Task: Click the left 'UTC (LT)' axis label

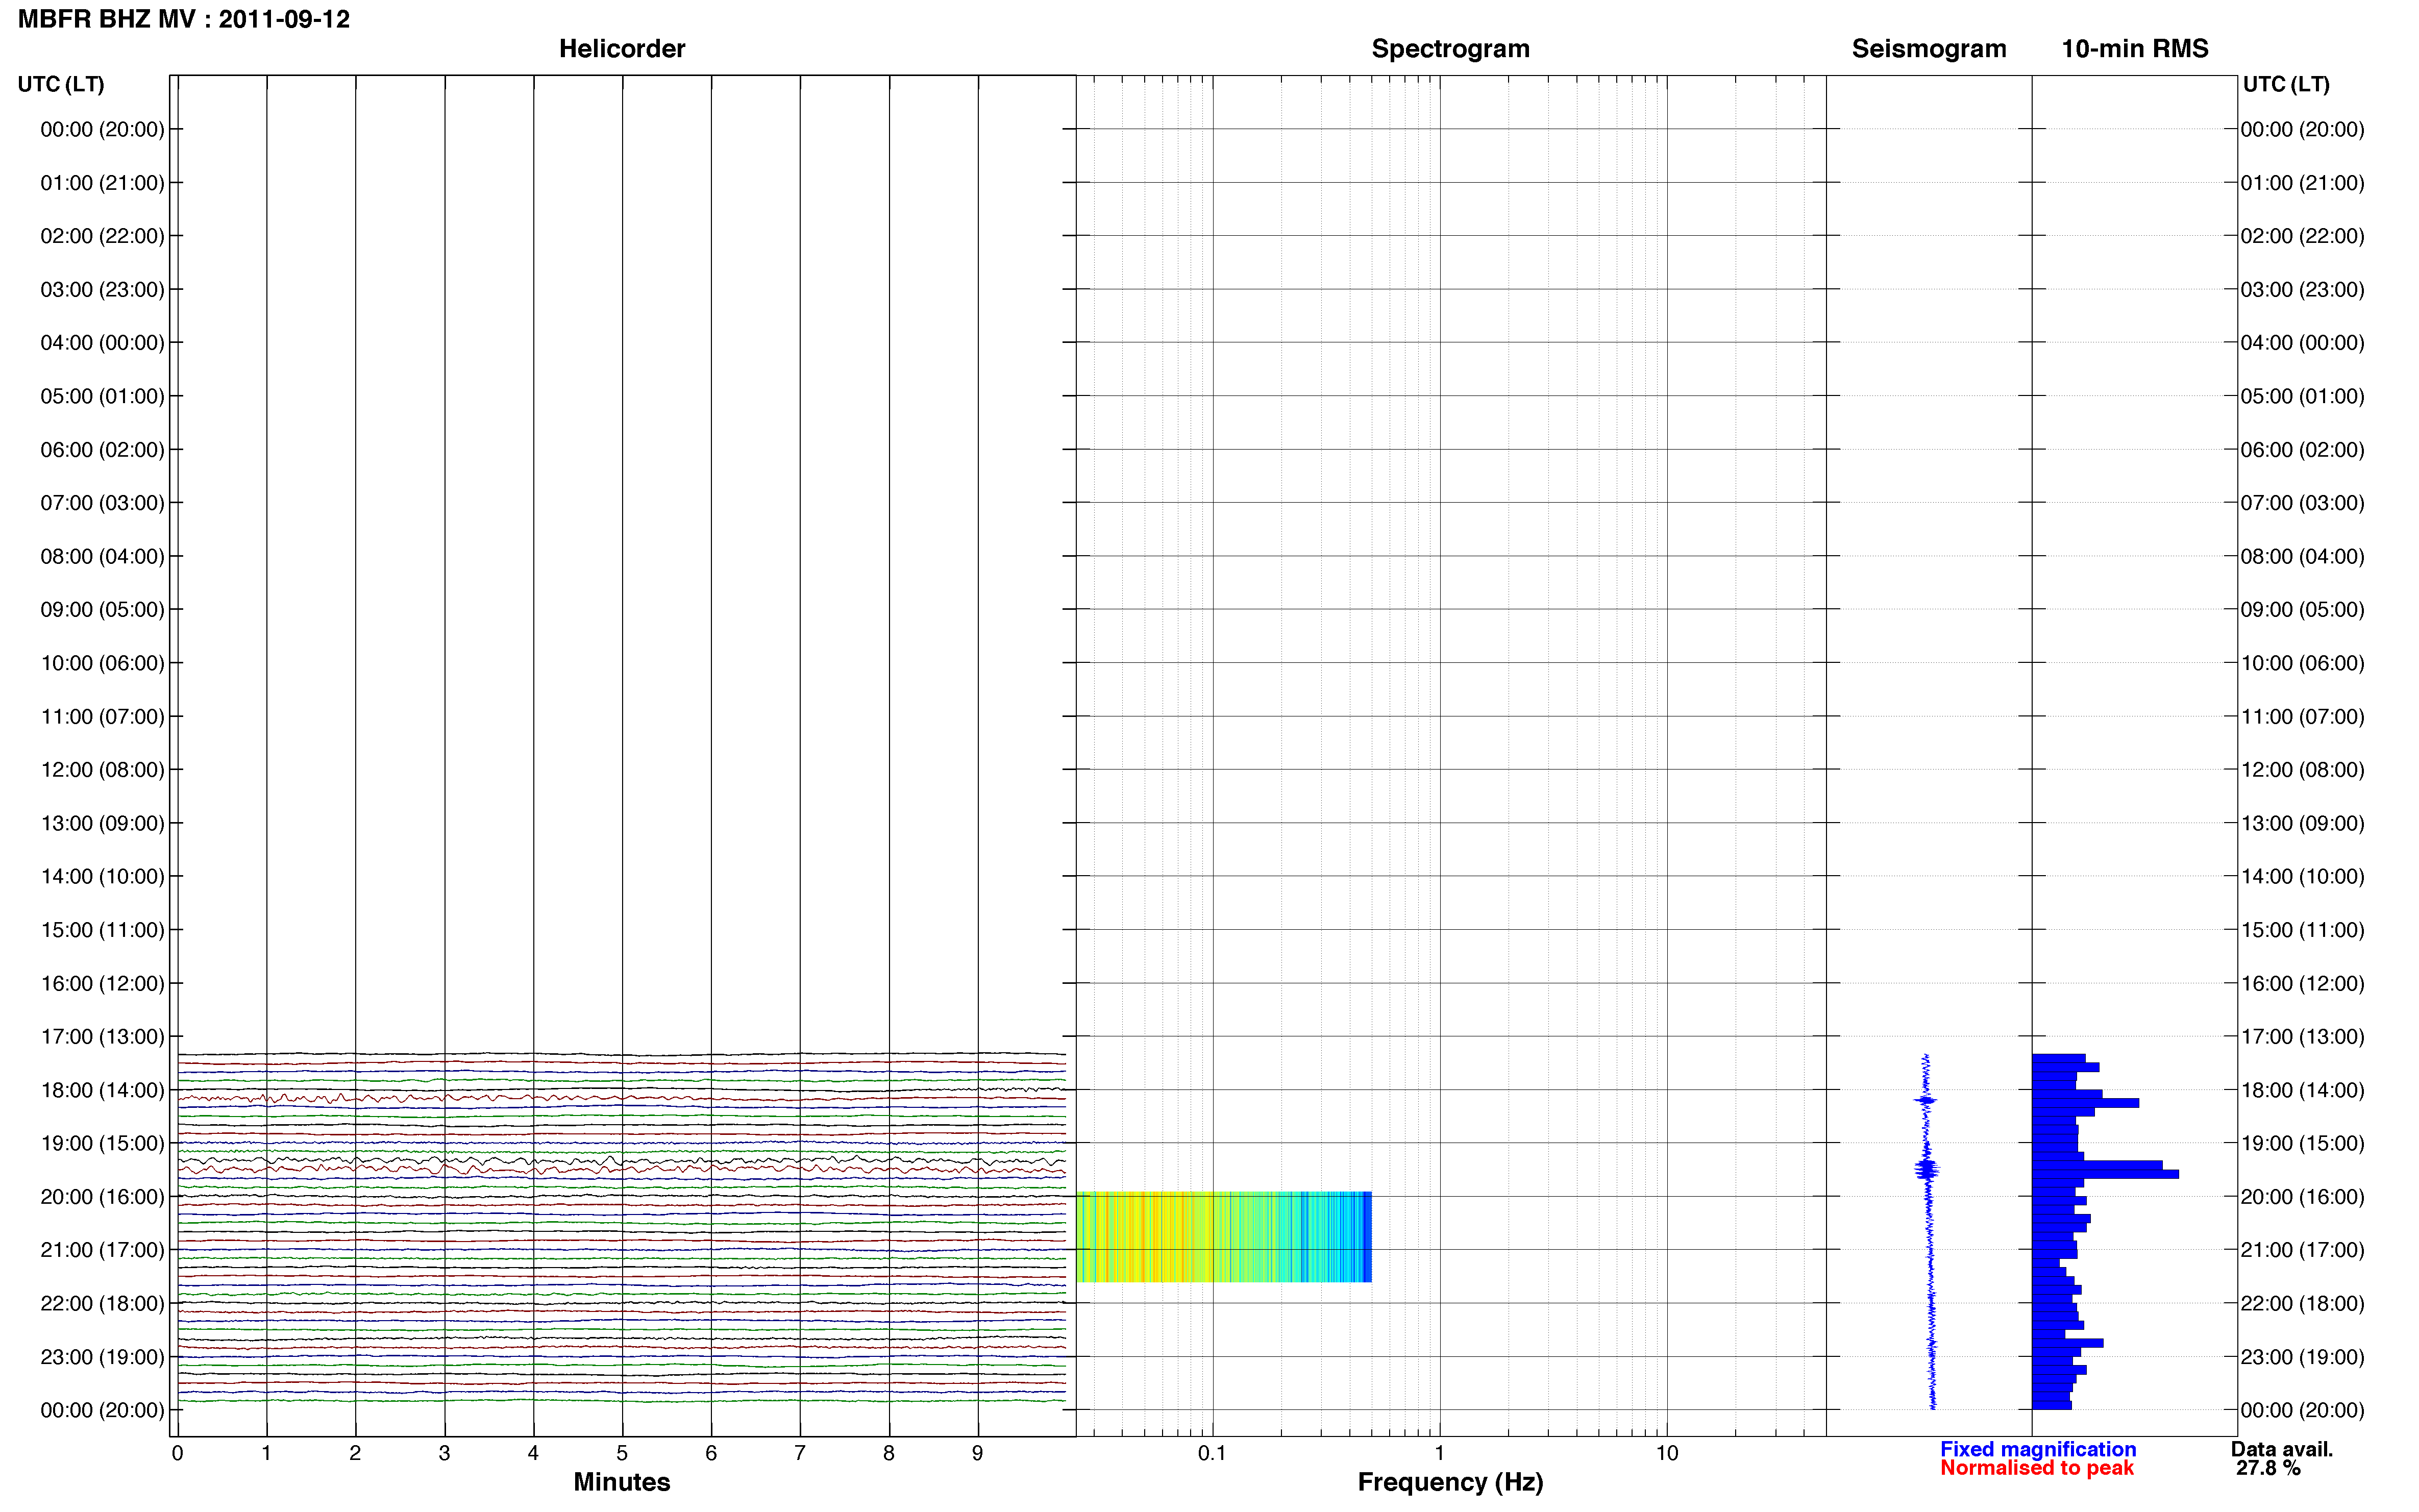Action: (x=61, y=84)
